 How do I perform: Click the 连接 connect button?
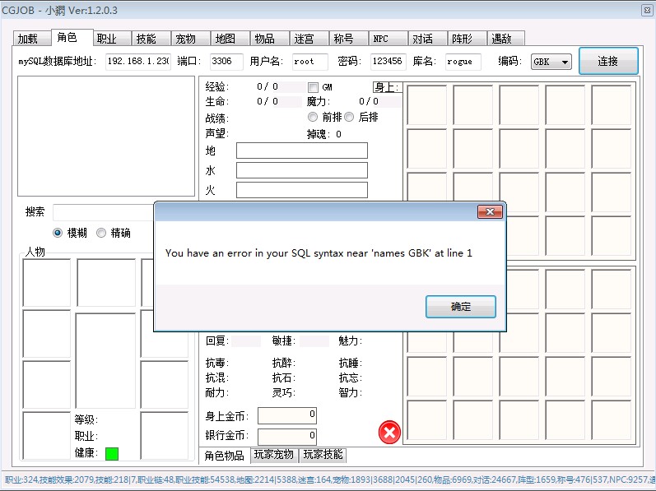pos(607,61)
